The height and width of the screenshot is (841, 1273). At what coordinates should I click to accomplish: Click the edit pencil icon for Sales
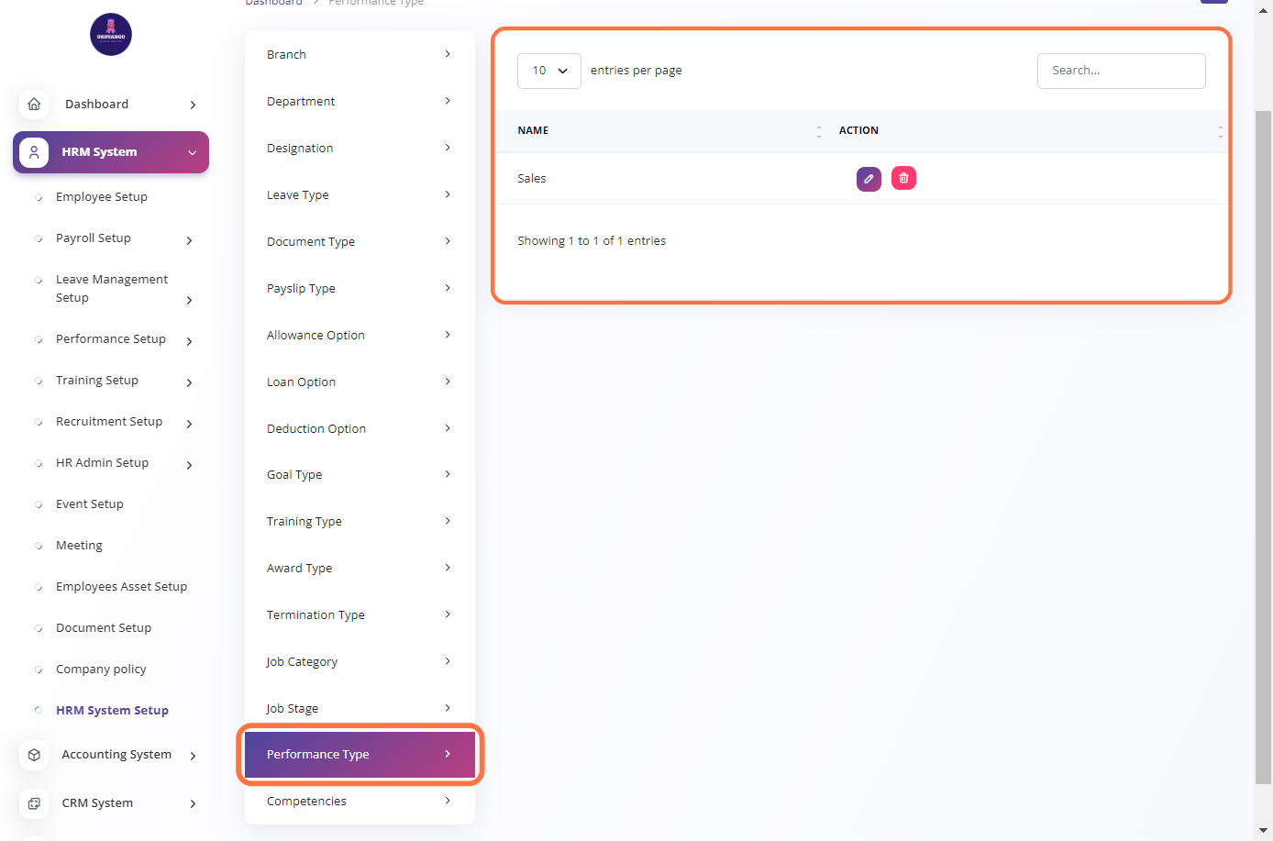pos(869,179)
